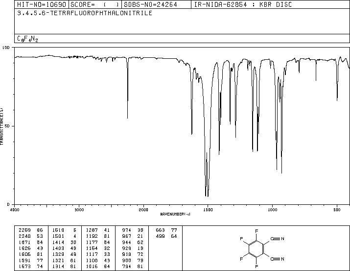The height and width of the screenshot is (271, 350).
Task: Click the 900 wavenumber value
Action: (127, 261)
